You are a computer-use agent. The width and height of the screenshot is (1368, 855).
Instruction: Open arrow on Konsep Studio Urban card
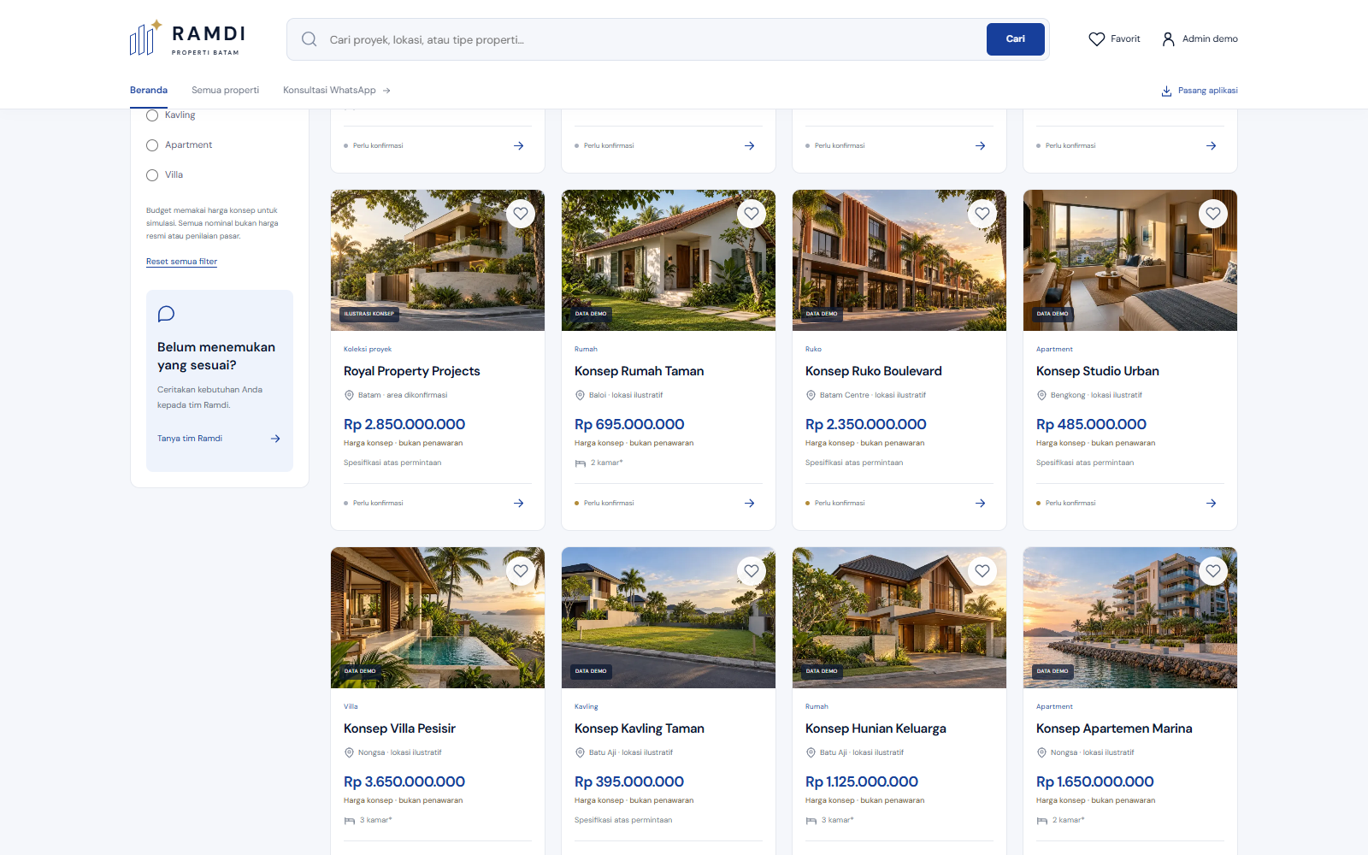coord(1211,504)
